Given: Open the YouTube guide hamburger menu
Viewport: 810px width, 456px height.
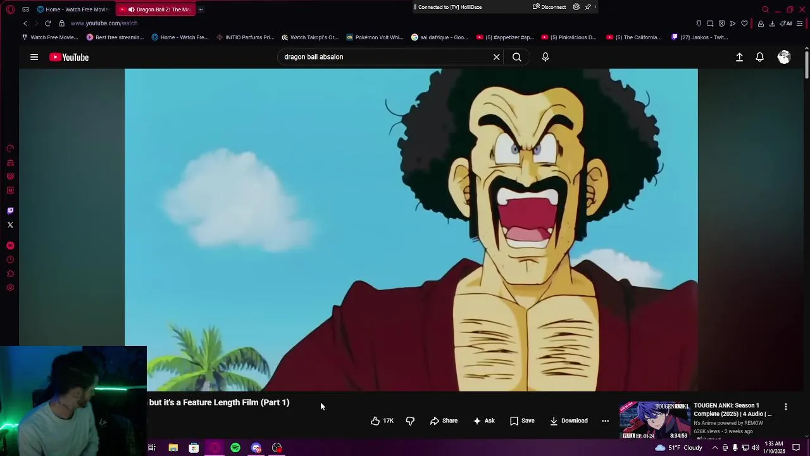Looking at the screenshot, I should point(34,57).
